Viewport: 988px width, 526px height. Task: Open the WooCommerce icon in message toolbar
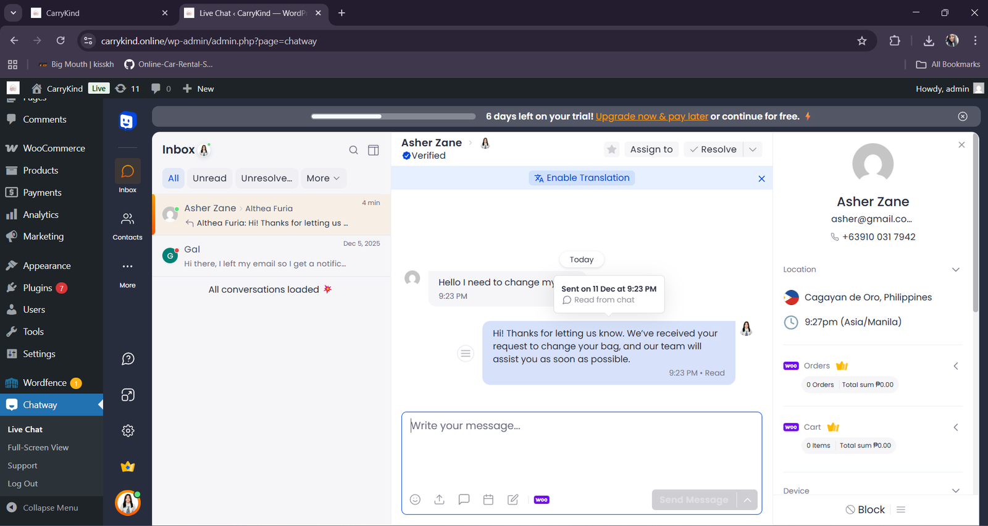(x=542, y=499)
